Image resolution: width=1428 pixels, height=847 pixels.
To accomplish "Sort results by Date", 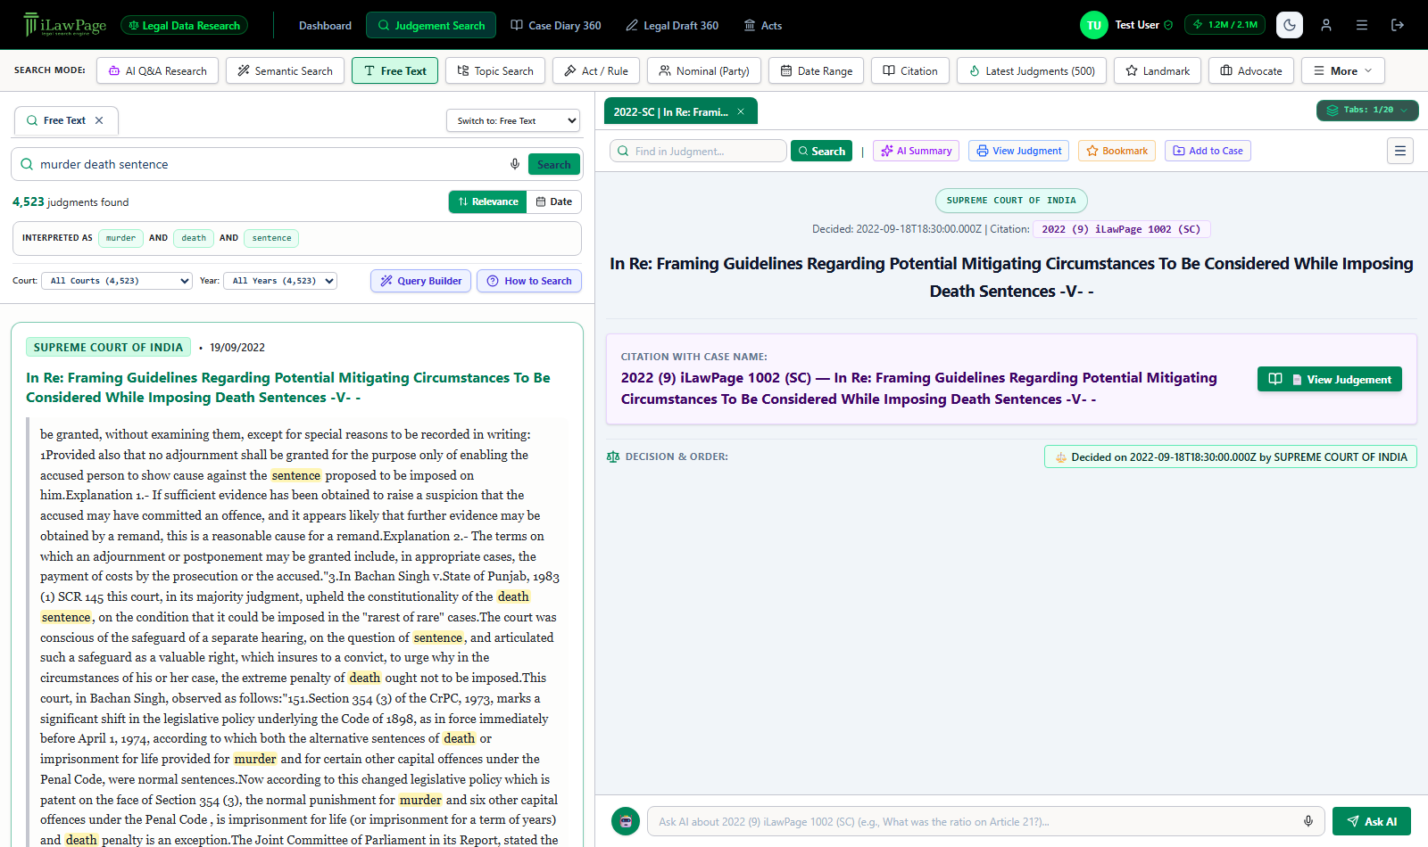I will [554, 201].
